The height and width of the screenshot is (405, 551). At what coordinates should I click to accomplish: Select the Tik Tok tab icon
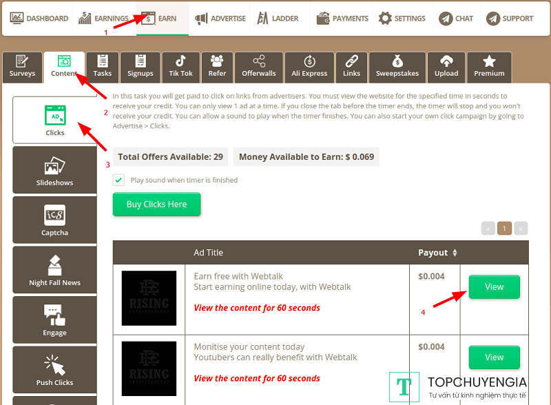click(x=180, y=62)
